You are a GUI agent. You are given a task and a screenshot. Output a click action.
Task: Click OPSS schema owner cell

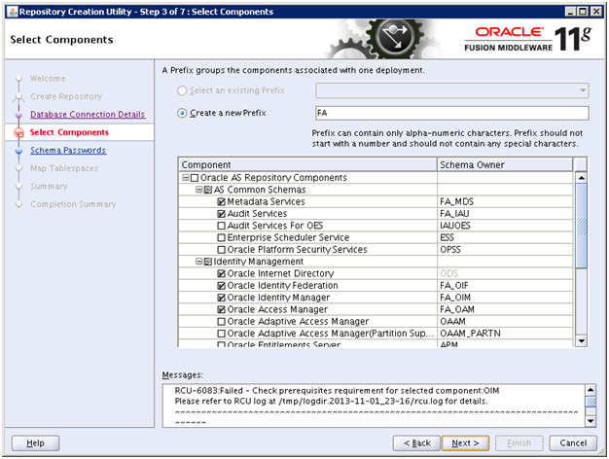505,250
